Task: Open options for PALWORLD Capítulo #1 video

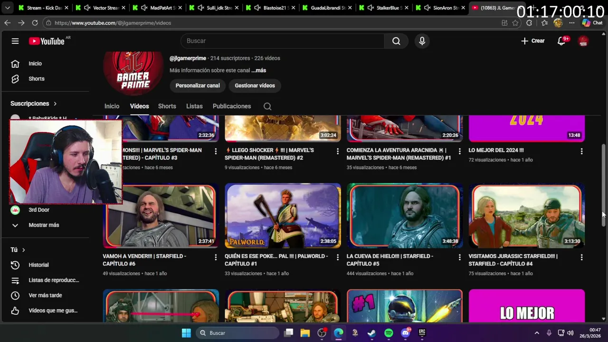Action: click(338, 257)
